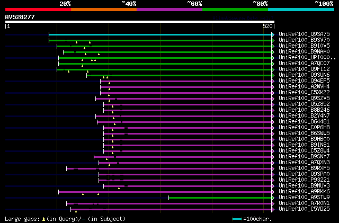This screenshot has height=223, width=339.
Task: Click the cyan =100char. scale bar
Action: pyautogui.click(x=237, y=219)
